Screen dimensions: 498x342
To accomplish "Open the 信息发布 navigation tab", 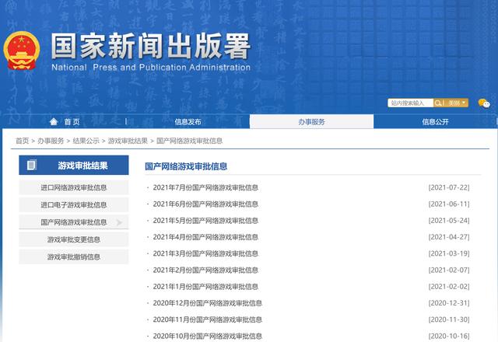I will [x=188, y=122].
